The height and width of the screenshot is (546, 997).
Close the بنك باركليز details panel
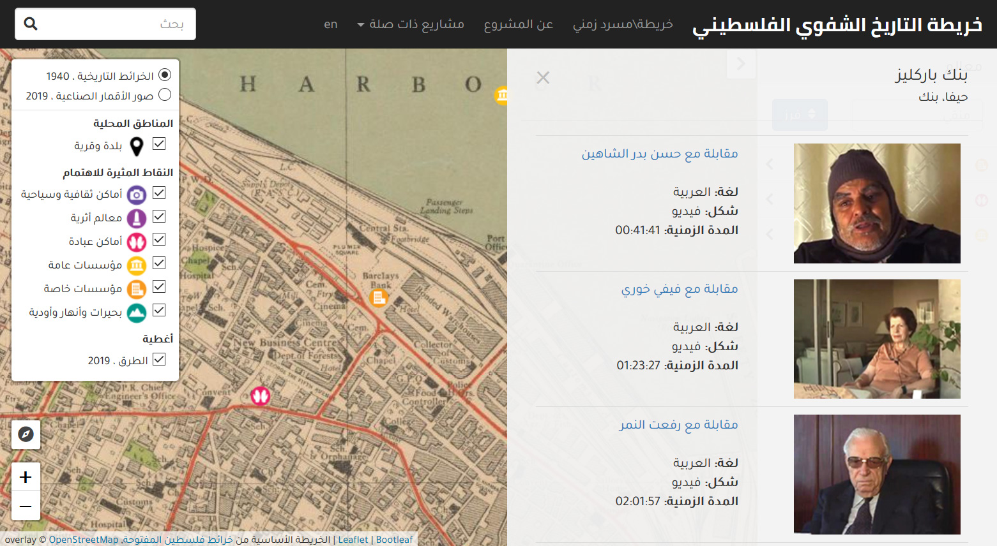[x=543, y=78]
